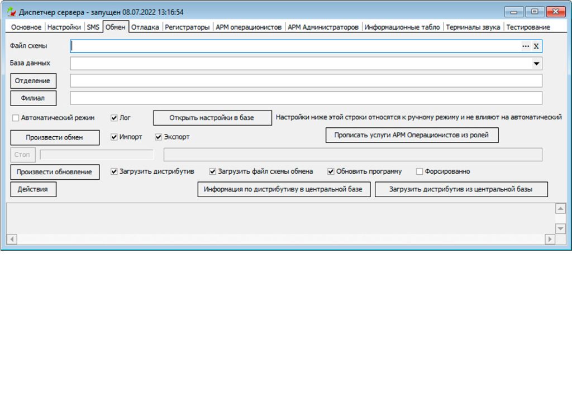Close the Диспетчер сервера window
The height and width of the screenshot is (416, 572).
(x=556, y=12)
